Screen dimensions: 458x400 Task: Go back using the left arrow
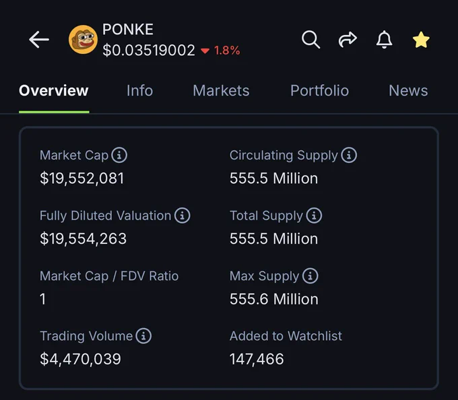point(39,40)
